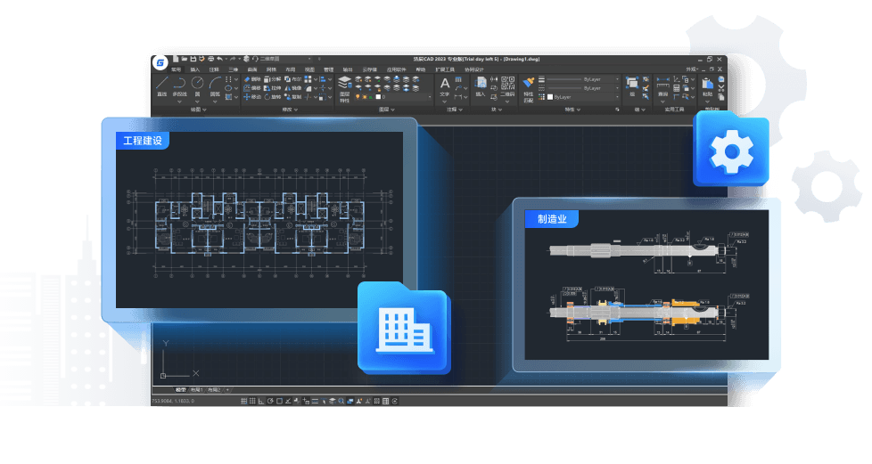Click the Rotate (旋转) tool
This screenshot has width=872, height=464.
pyautogui.click(x=273, y=97)
